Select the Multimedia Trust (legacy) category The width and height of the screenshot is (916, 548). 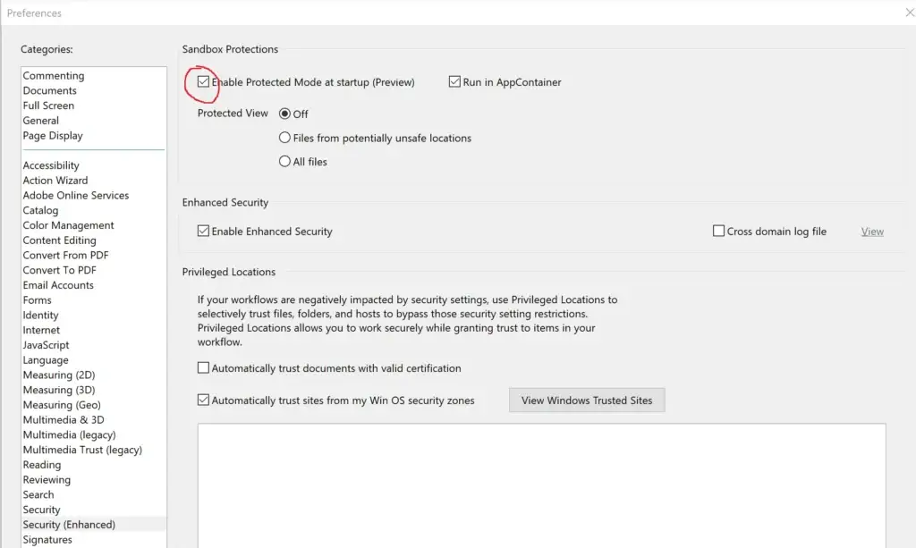(82, 450)
